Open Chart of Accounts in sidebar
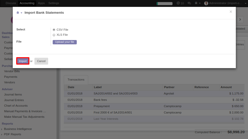 (x=16, y=106)
